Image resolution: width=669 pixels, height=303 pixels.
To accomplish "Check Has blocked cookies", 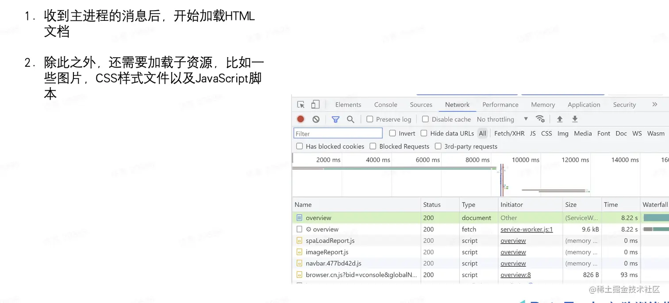I will click(x=300, y=146).
